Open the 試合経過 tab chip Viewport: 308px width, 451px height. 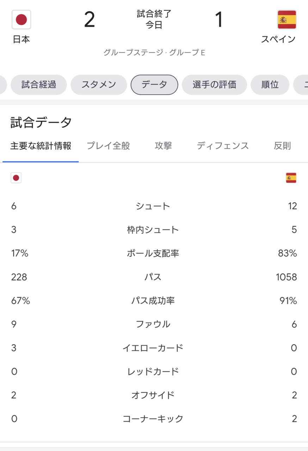(39, 85)
